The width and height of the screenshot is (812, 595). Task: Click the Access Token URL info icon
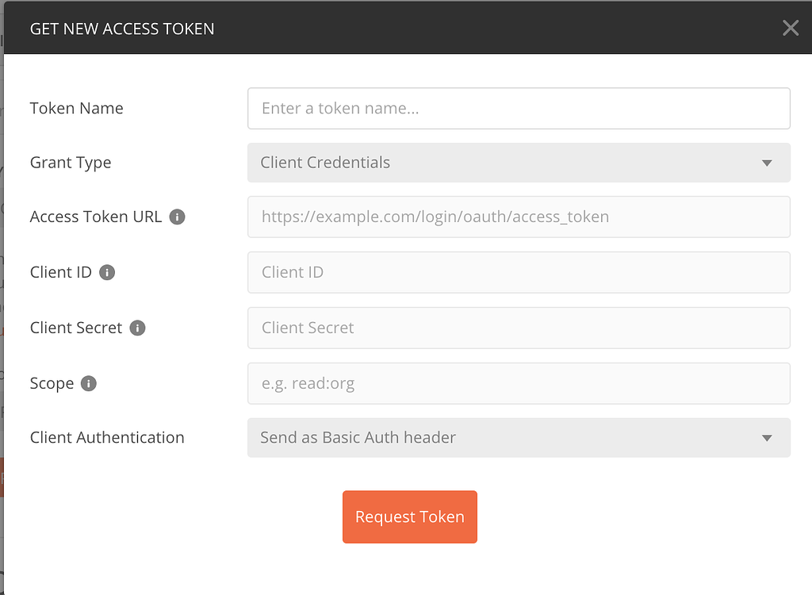pos(178,217)
